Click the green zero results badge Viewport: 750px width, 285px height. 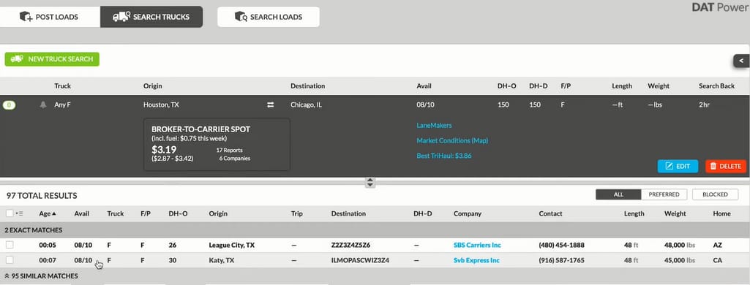[x=9, y=104]
